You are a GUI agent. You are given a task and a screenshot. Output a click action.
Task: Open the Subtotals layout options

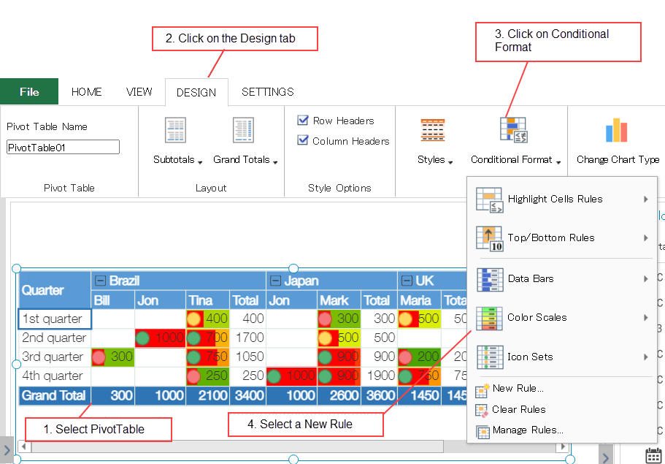[177, 142]
